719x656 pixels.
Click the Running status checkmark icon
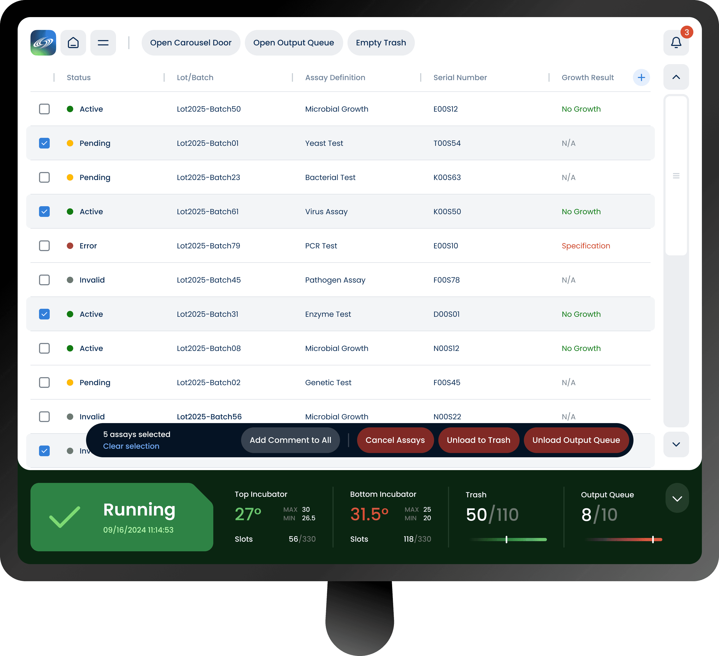(x=65, y=517)
